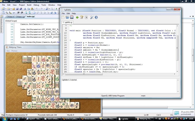
Task: Switch to Spybot taskbar button
Action: click(x=34, y=119)
